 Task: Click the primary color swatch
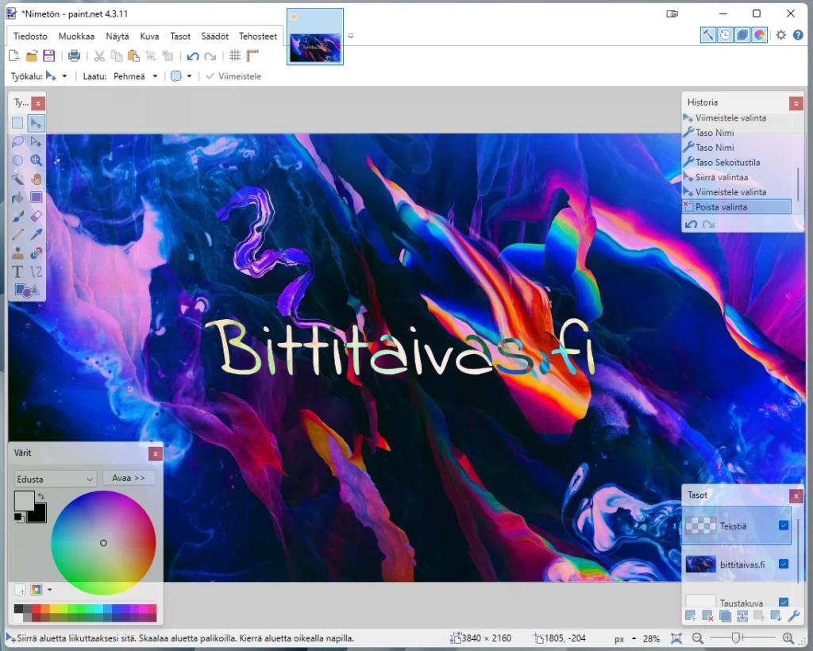tap(24, 501)
